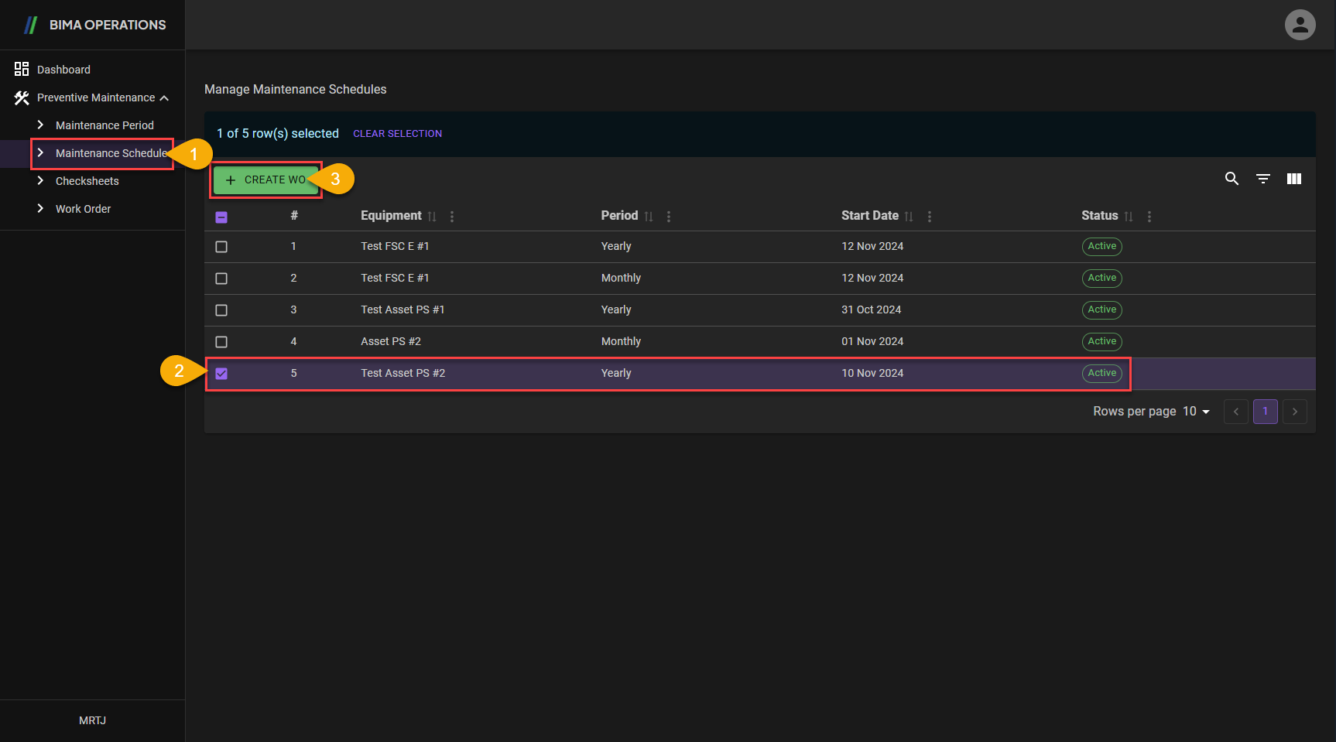
Task: Open Work Order in the sidebar
Action: (x=83, y=209)
